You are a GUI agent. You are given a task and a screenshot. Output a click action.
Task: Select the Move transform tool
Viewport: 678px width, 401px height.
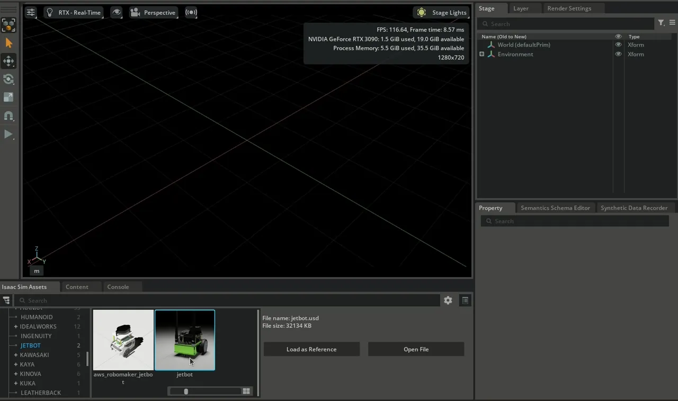(8, 61)
